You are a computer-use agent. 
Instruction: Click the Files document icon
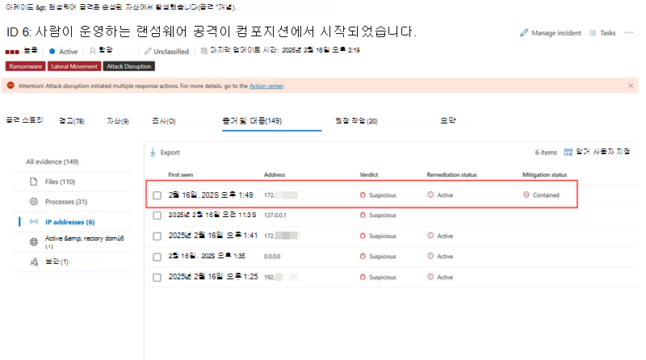pos(34,182)
